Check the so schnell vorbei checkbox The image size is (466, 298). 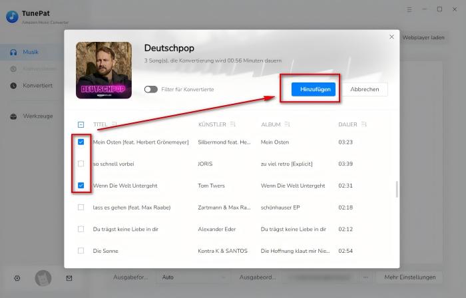coord(81,164)
